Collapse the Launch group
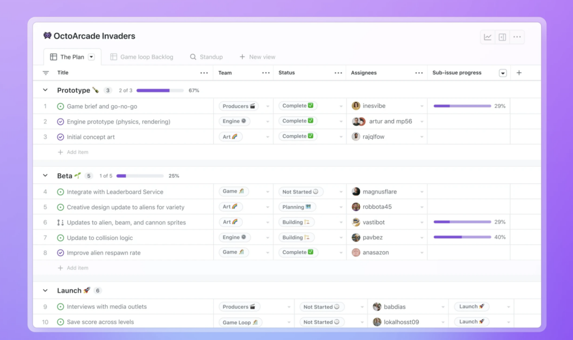The image size is (573, 340). 45,290
